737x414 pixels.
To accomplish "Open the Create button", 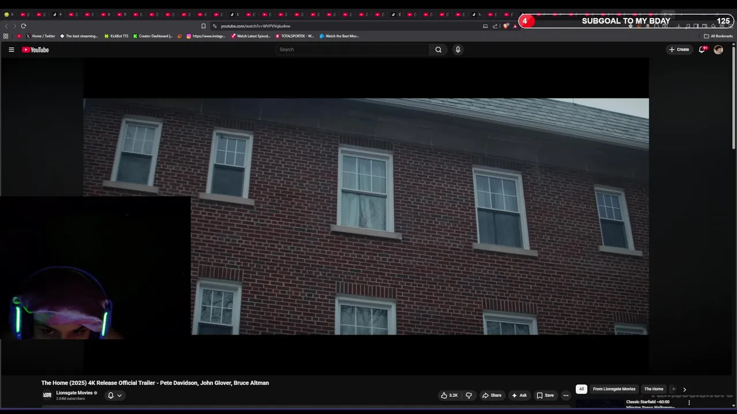I will coord(679,49).
